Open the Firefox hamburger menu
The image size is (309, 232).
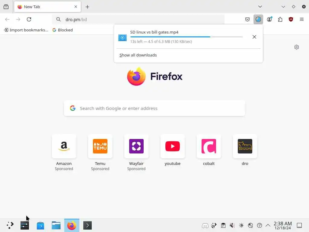tap(302, 19)
